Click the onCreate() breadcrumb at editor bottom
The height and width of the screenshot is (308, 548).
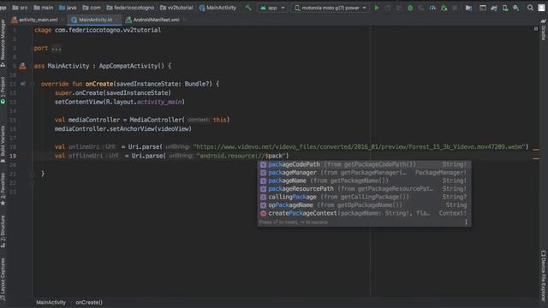(x=89, y=302)
